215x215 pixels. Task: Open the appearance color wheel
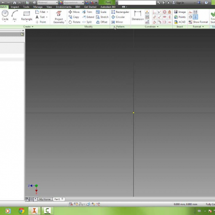click(x=61, y=3)
